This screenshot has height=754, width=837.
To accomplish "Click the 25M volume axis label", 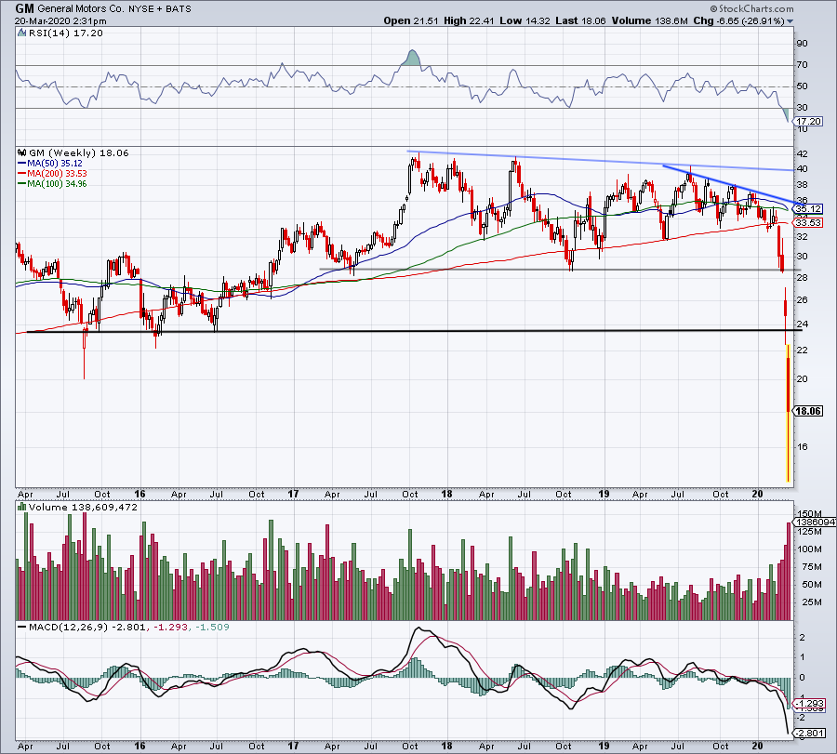I will (811, 602).
